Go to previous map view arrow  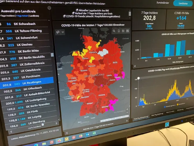tap(67, 133)
